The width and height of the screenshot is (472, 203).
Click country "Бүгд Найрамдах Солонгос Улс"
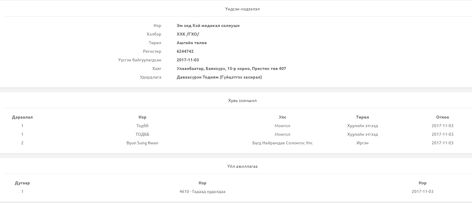[x=282, y=143]
